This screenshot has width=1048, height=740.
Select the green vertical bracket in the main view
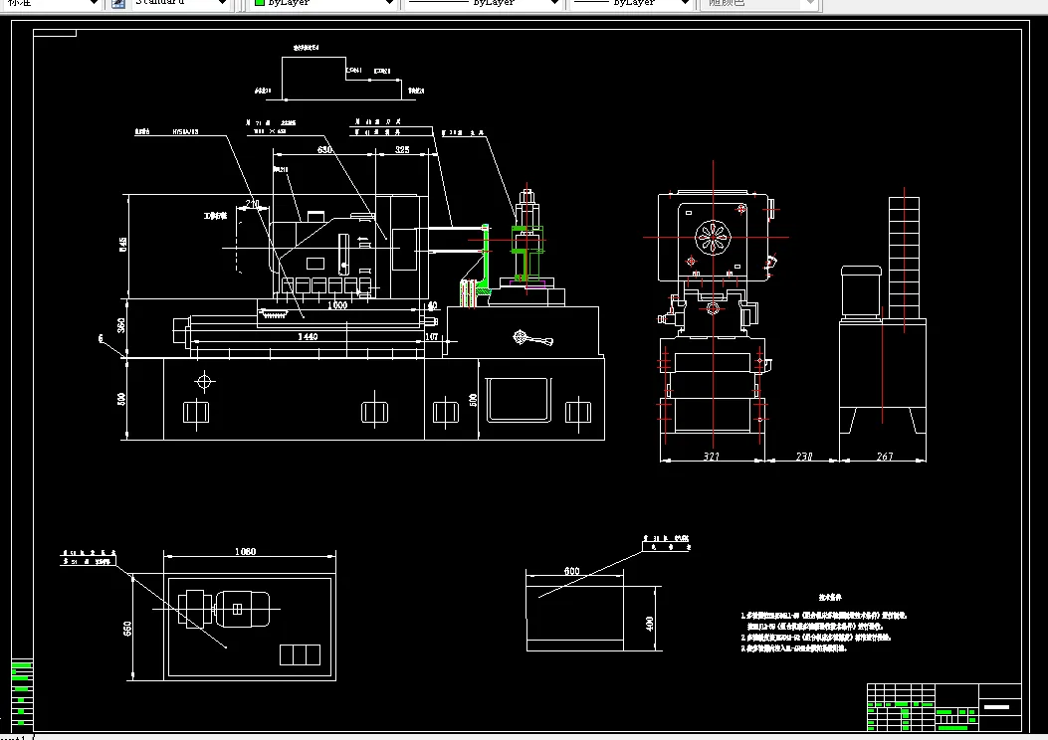[485, 258]
